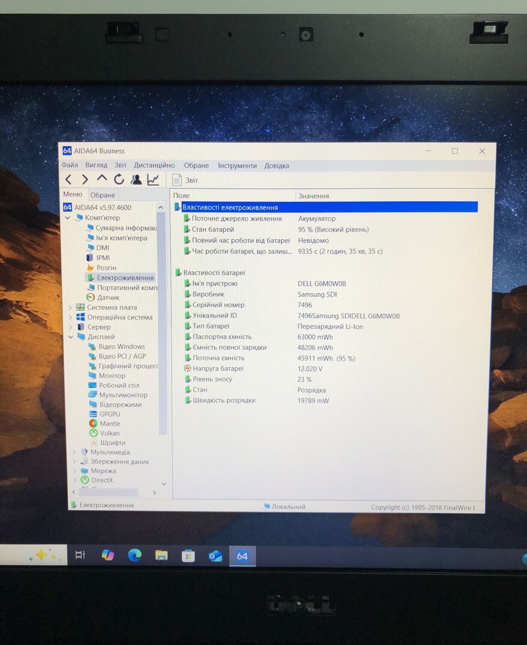
Task: Click the Forward navigation arrow in toolbar
Action: (x=85, y=179)
